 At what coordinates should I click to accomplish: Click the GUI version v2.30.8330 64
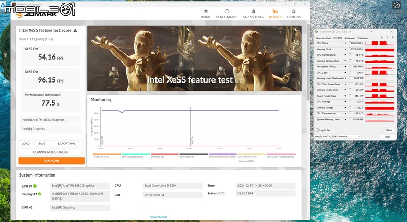click(x=173, y=195)
